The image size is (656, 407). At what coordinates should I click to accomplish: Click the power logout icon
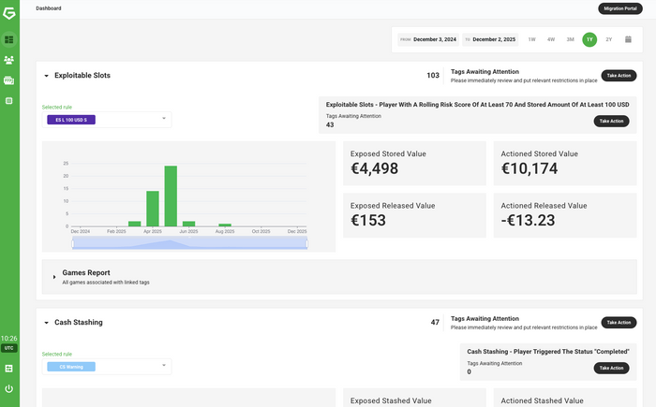tap(9, 388)
